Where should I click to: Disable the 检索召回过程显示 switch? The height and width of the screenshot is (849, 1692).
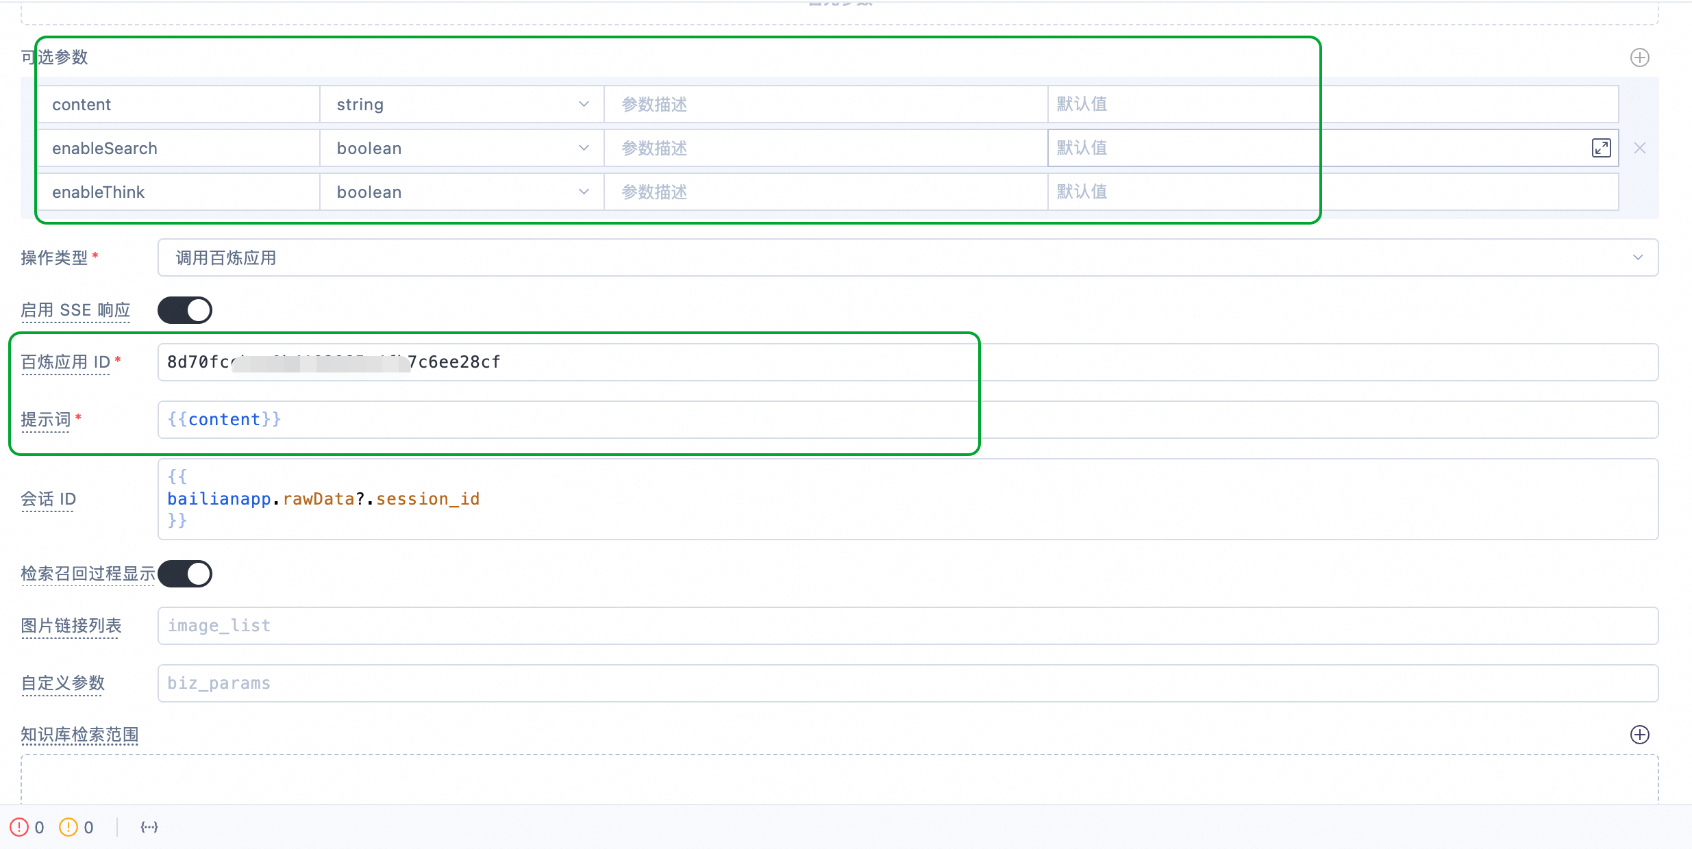pos(185,574)
